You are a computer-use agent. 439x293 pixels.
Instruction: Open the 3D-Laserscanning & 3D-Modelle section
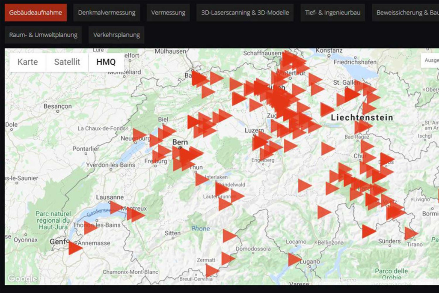[x=245, y=12]
